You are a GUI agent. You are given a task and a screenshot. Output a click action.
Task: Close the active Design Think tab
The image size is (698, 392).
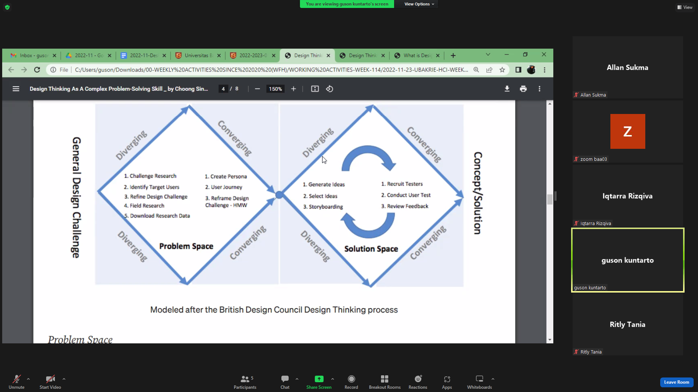coord(328,56)
